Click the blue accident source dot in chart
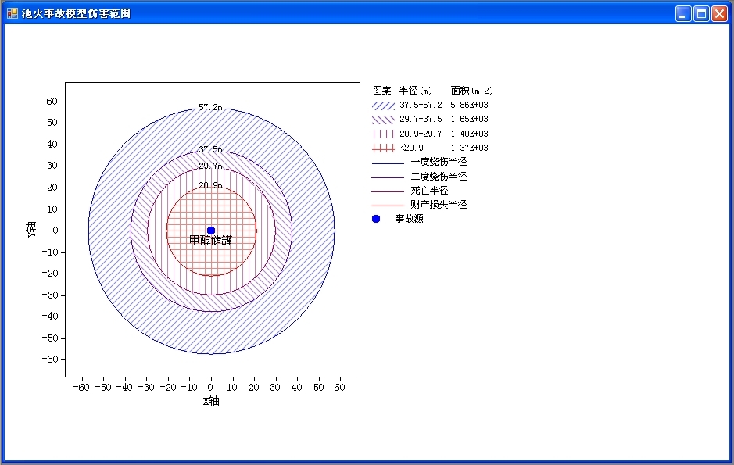The height and width of the screenshot is (465, 734). (x=210, y=231)
